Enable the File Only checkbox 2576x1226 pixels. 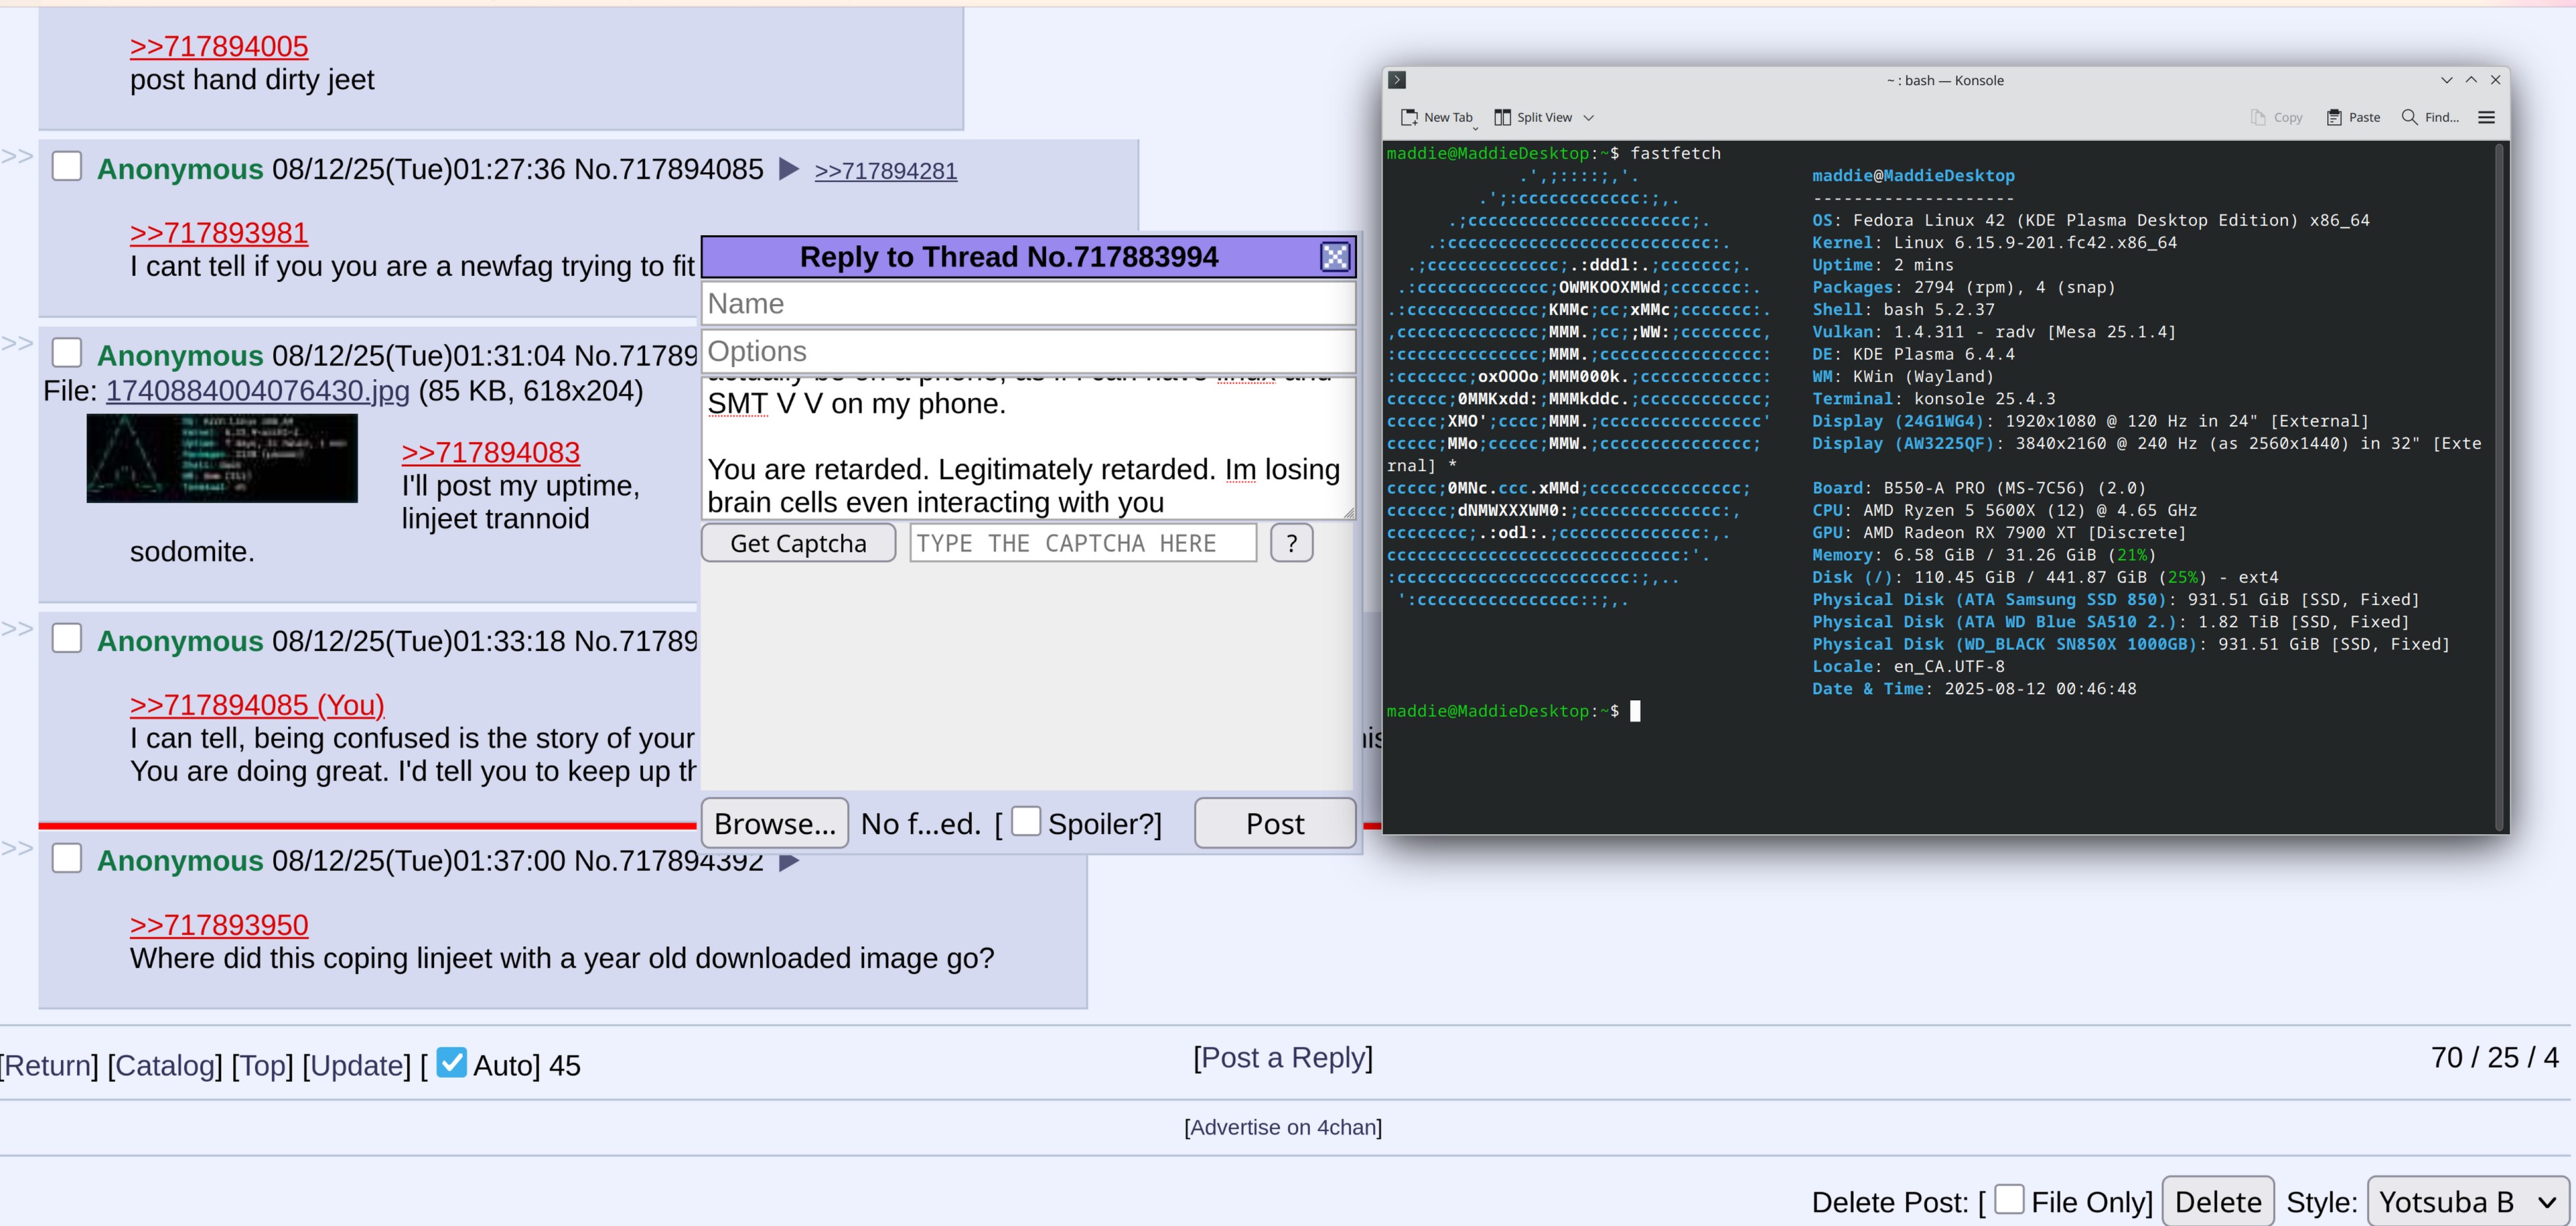tap(2009, 1198)
